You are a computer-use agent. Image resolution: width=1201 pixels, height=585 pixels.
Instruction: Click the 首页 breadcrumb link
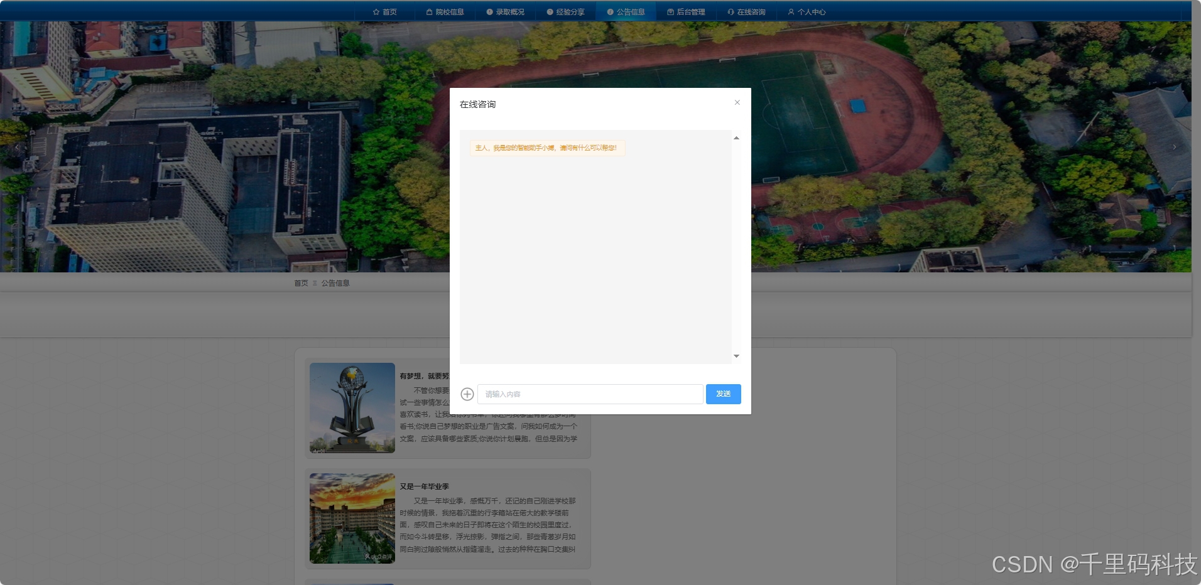[301, 283]
